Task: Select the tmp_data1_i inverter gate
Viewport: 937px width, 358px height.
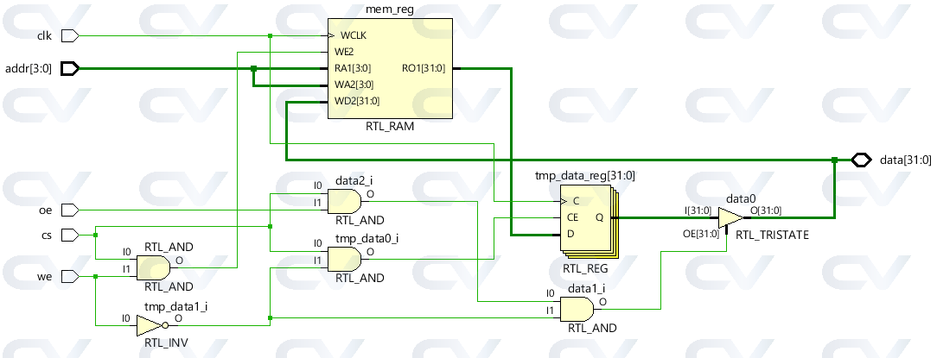Action: (152, 326)
